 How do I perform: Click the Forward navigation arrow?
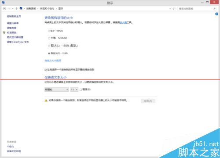[x=9, y=9]
